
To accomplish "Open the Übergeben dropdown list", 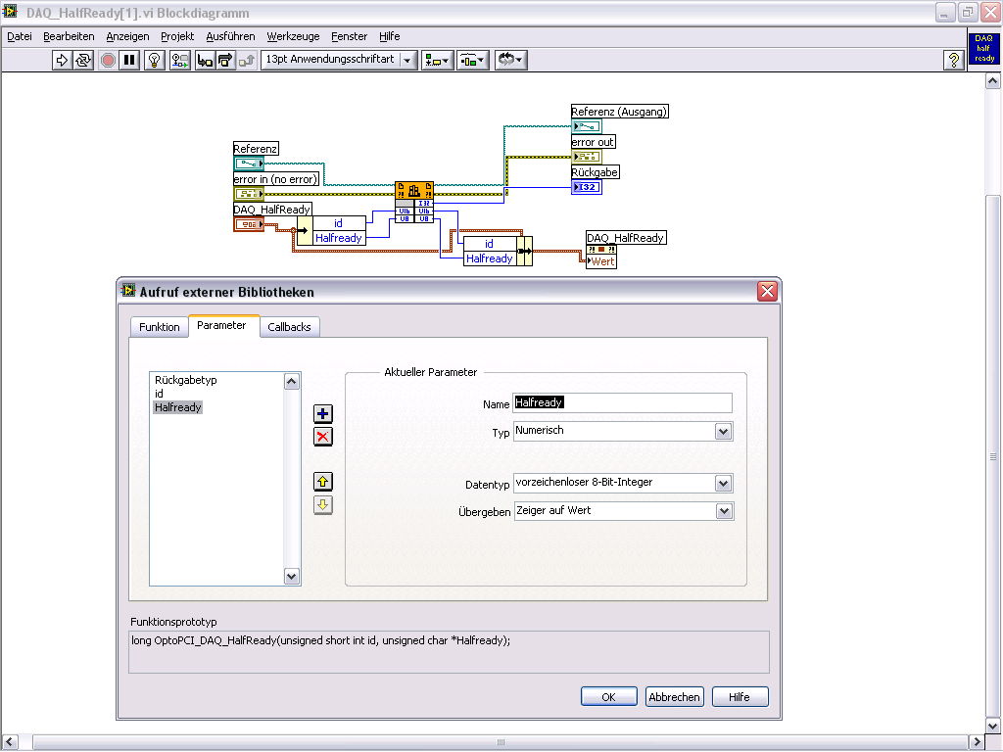I will [x=723, y=511].
